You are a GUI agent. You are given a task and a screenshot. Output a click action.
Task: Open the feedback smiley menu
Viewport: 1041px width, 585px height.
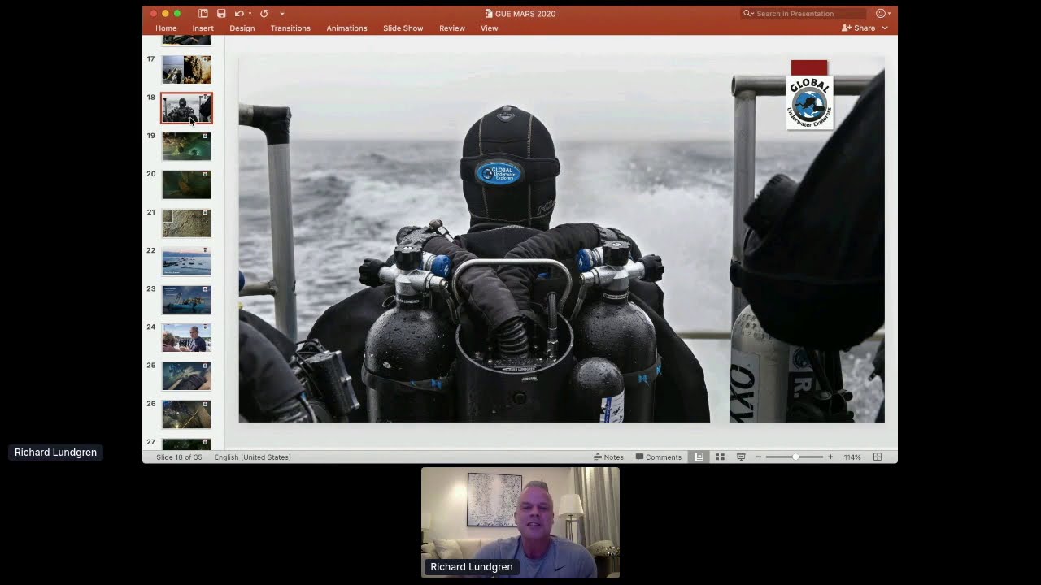pyautogui.click(x=882, y=14)
